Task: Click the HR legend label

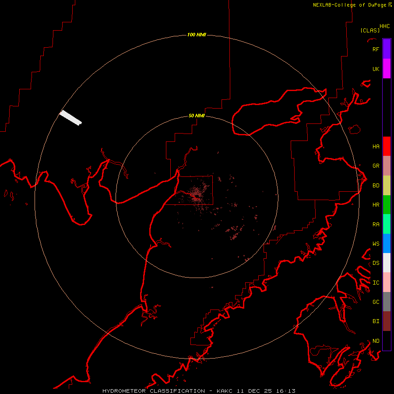Action: 376,205
